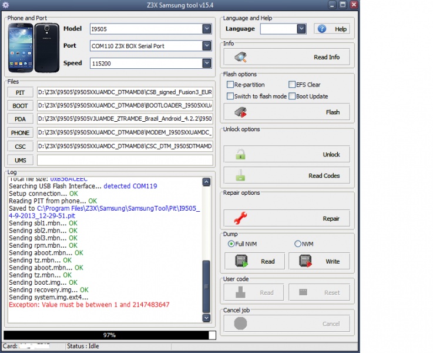The height and width of the screenshot is (353, 433).
Task: Click the PHONE file button
Action: (20, 133)
